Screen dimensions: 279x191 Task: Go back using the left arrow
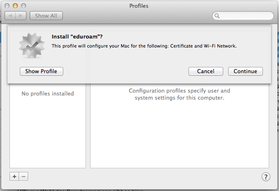click(10, 16)
